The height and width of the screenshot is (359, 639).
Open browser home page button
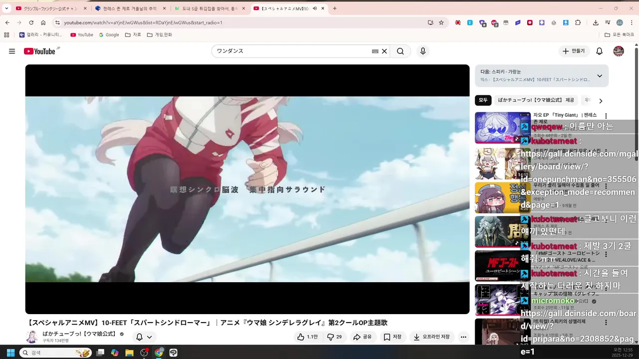(x=43, y=22)
